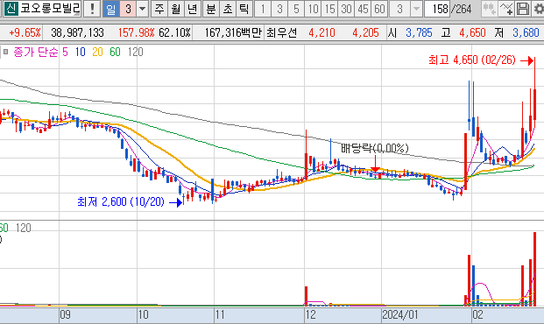The height and width of the screenshot is (324, 544).
Task: Open dropdown arrow next to pink 3
Action: point(142,9)
